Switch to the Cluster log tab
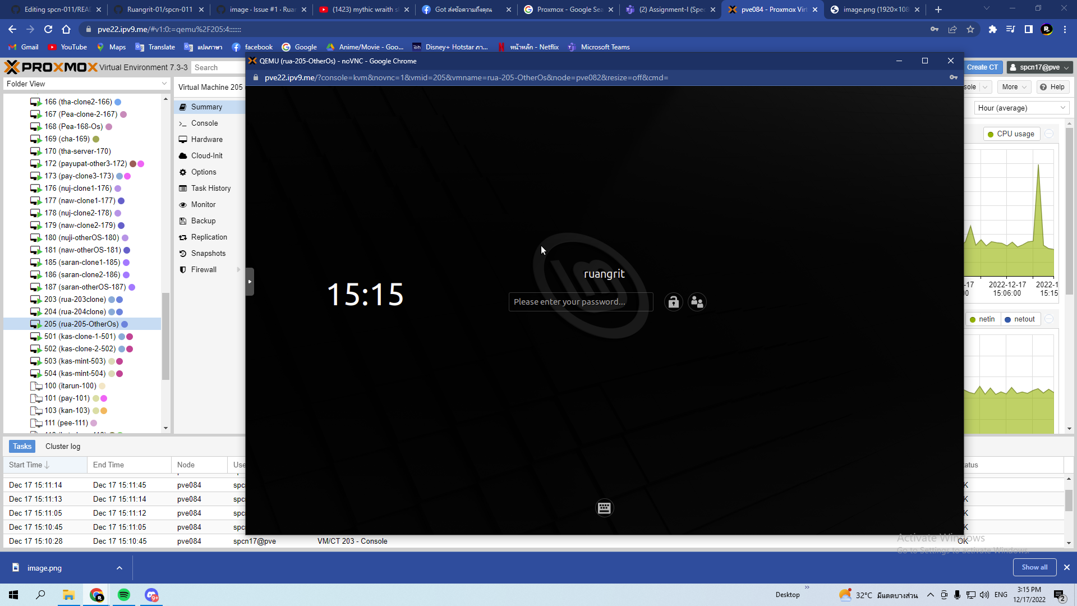Screen dimensions: 1077x606 63,446
